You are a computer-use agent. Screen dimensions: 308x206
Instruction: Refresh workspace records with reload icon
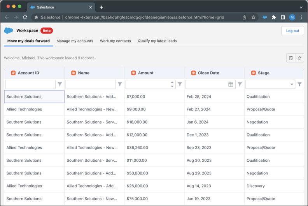point(299,58)
